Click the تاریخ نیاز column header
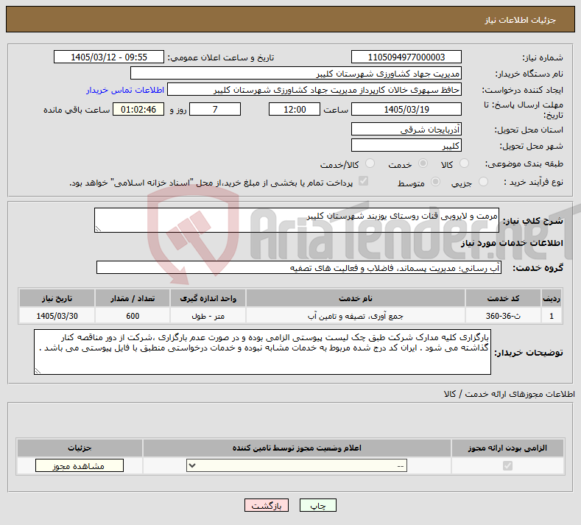The width and height of the screenshot is (581, 525). (57, 298)
